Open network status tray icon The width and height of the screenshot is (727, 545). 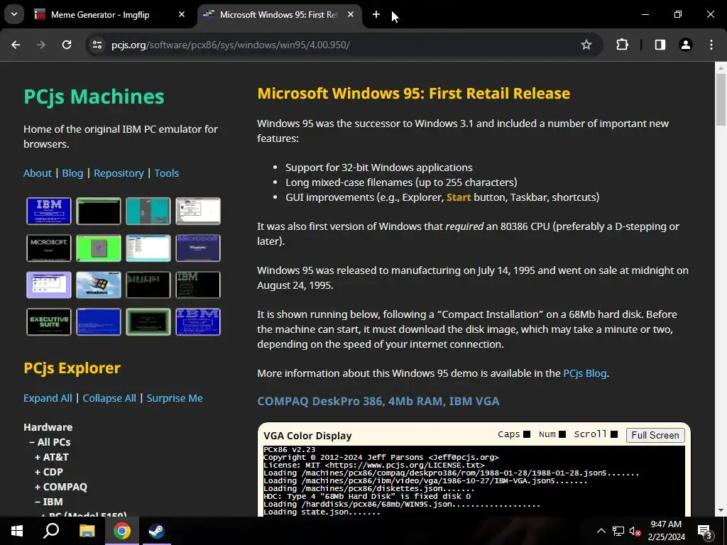pyautogui.click(x=618, y=531)
